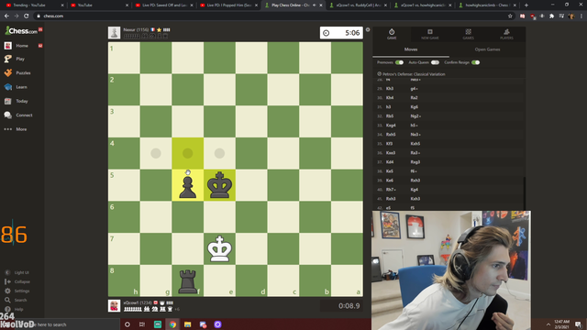The image size is (587, 330).
Task: Jump to move Ra2 in move list
Action: click(414, 98)
